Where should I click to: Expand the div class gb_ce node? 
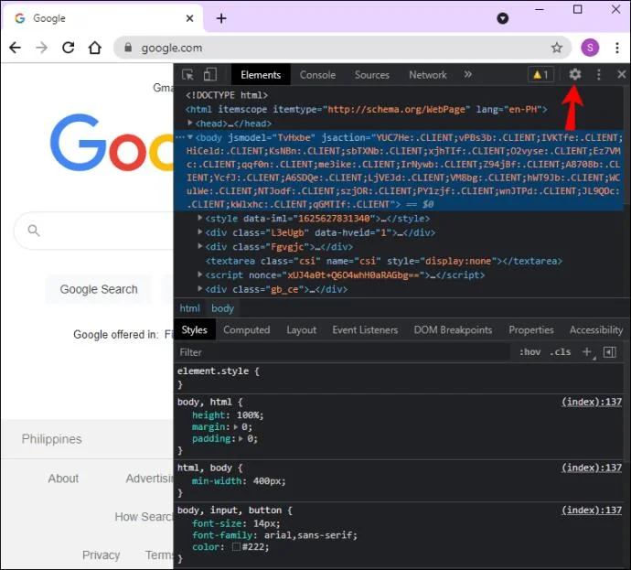tap(200, 288)
